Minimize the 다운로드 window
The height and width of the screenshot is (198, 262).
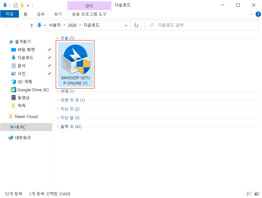tap(223, 5)
